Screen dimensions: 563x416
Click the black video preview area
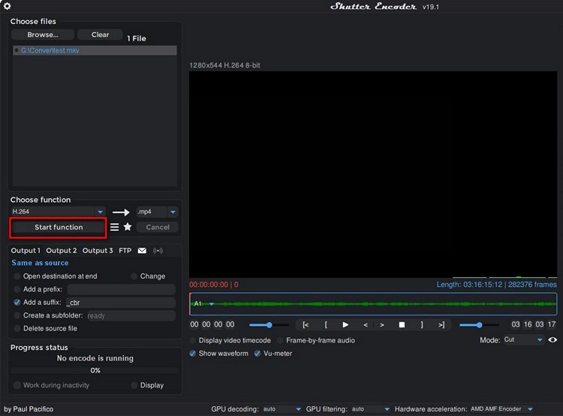(373, 174)
